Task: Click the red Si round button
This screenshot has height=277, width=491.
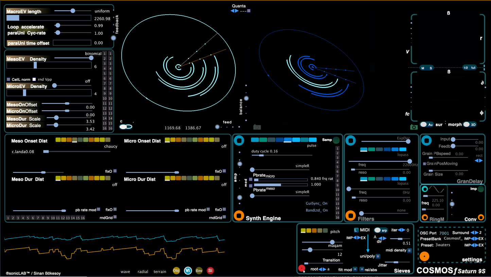Action: click(x=210, y=271)
